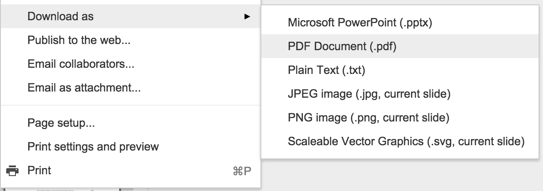Open Page setup settings
543x191 pixels.
pos(130,123)
